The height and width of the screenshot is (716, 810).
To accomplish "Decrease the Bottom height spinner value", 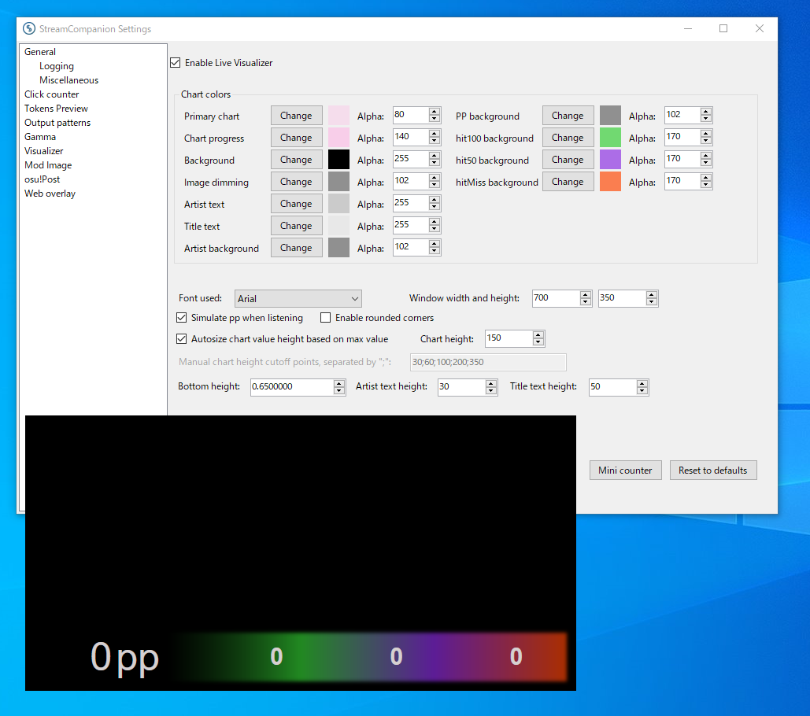I will tap(339, 391).
